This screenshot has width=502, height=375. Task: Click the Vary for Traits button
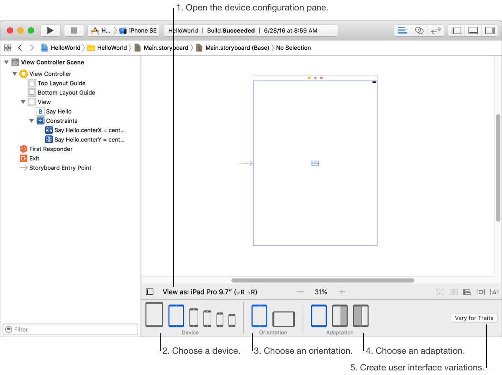(474, 318)
